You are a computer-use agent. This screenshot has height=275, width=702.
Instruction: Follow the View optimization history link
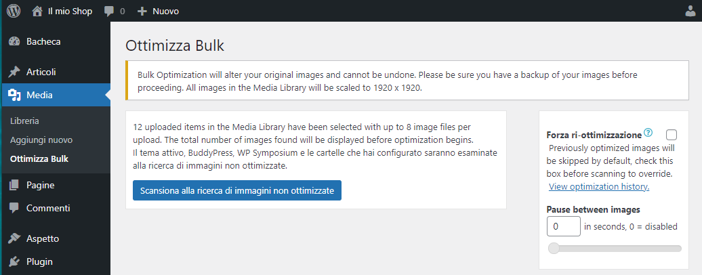click(599, 186)
